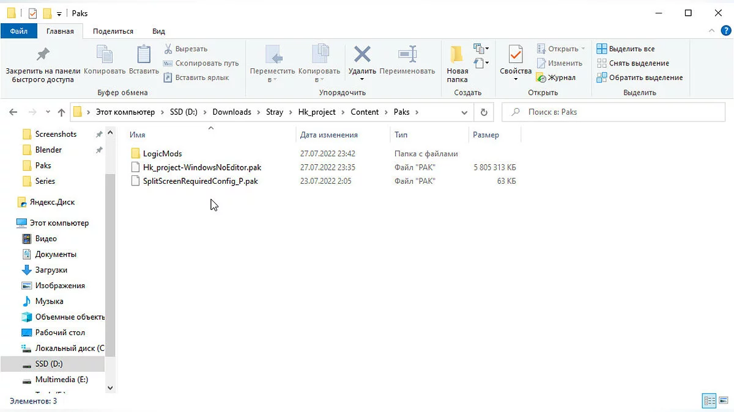Switch to the View ribbon tab
734x412 pixels.
(158, 31)
